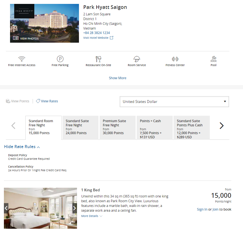The height and width of the screenshot is (234, 243).
Task: Click the Restaurant On-Site fork icon
Action: (98, 59)
